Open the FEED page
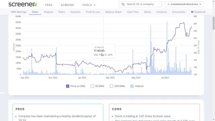 (49, 5)
